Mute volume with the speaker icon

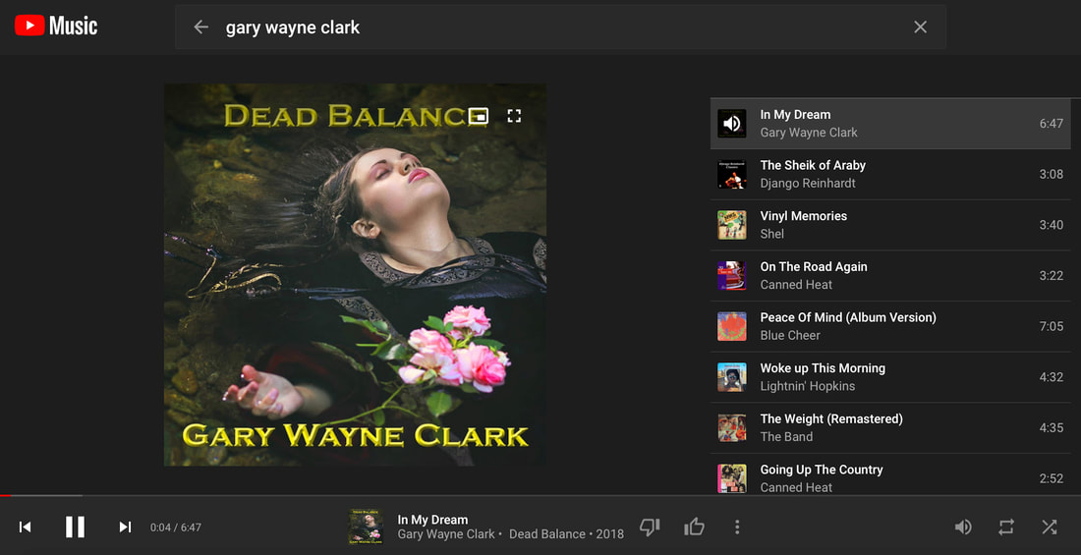click(963, 527)
